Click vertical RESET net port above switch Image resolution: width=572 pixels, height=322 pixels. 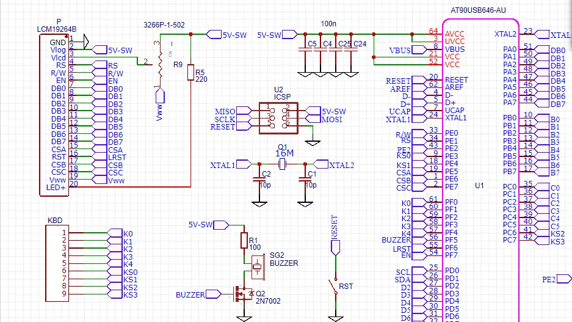[x=335, y=247]
